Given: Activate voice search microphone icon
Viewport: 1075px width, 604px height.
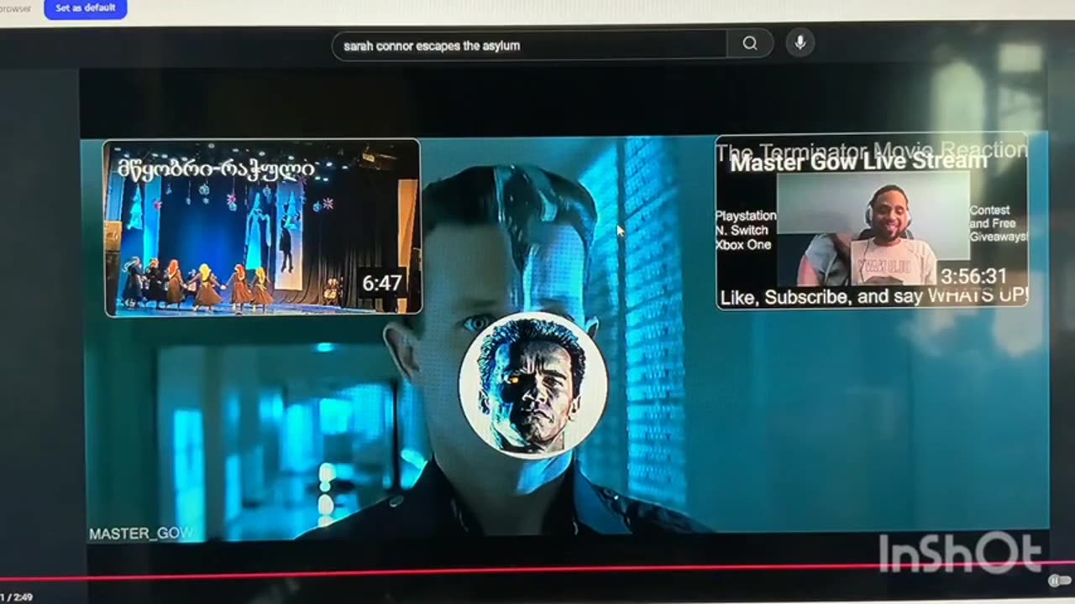Looking at the screenshot, I should [800, 44].
